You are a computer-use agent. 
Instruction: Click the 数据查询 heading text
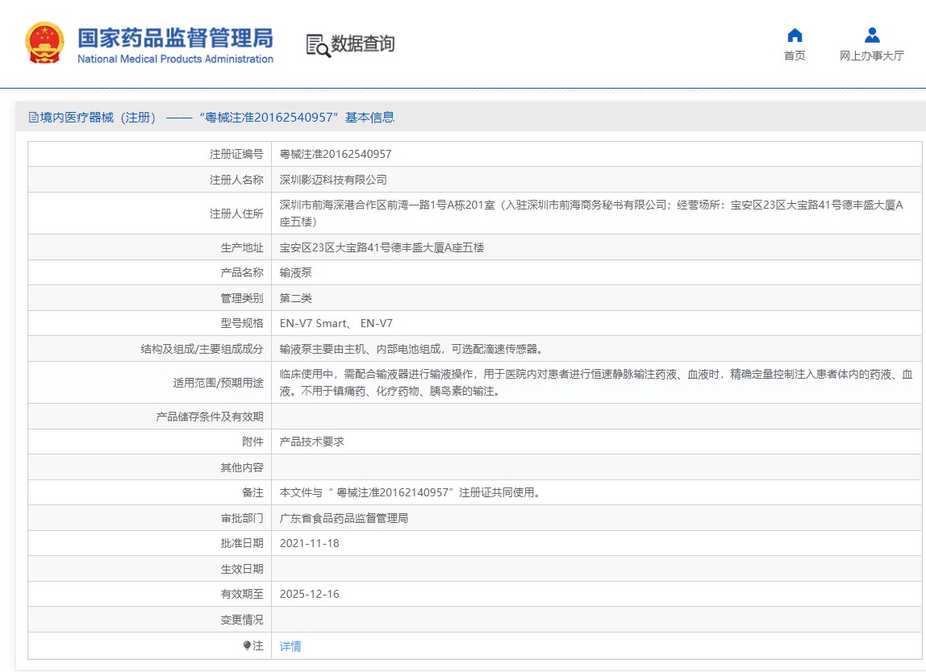coord(363,44)
